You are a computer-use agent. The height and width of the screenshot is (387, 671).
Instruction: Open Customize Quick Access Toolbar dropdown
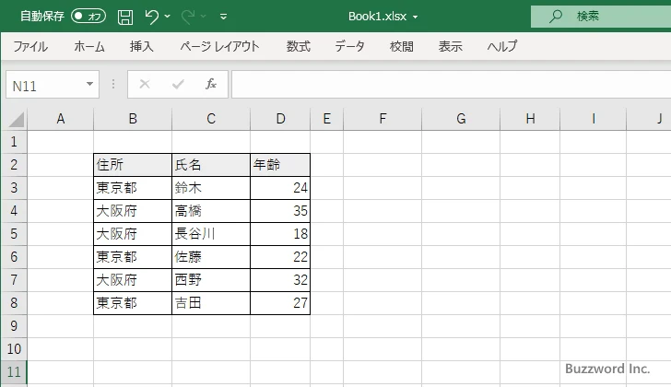click(223, 17)
